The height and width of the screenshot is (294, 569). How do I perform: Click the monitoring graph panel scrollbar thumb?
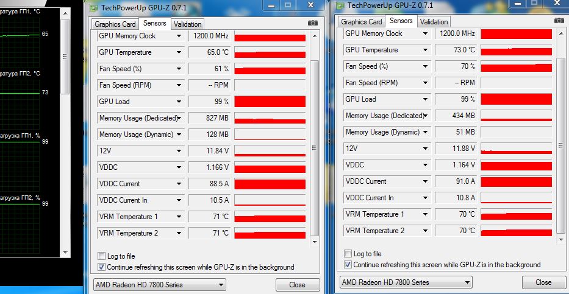[65, 57]
